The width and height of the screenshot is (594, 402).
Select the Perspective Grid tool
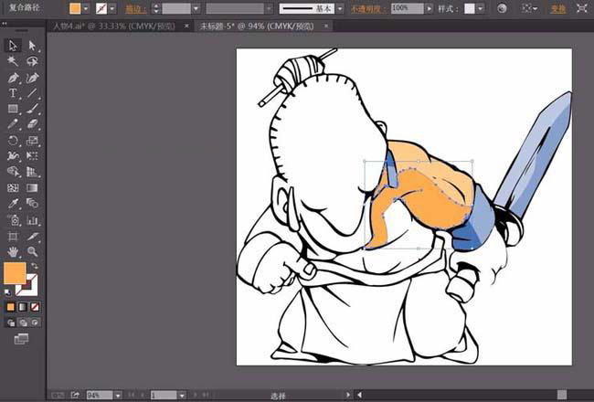pyautogui.click(x=32, y=172)
